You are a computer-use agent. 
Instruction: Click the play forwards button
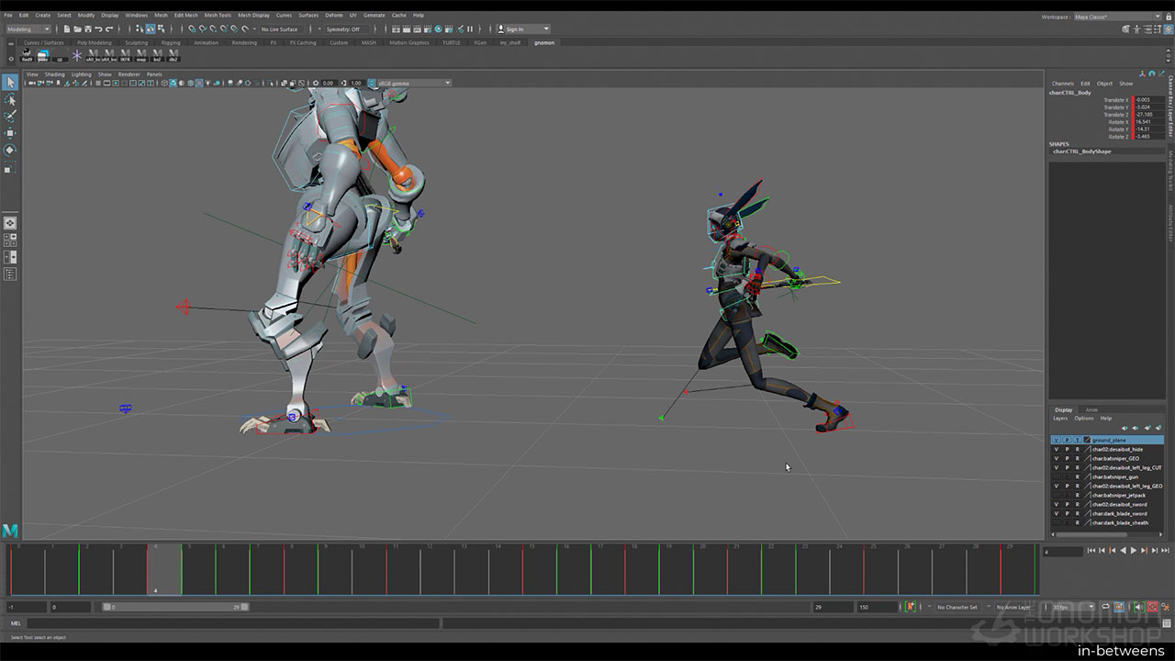tap(1134, 551)
